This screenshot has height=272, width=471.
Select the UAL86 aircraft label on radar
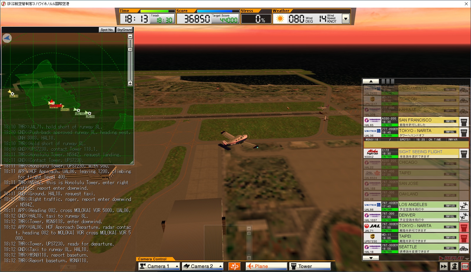[90, 116]
